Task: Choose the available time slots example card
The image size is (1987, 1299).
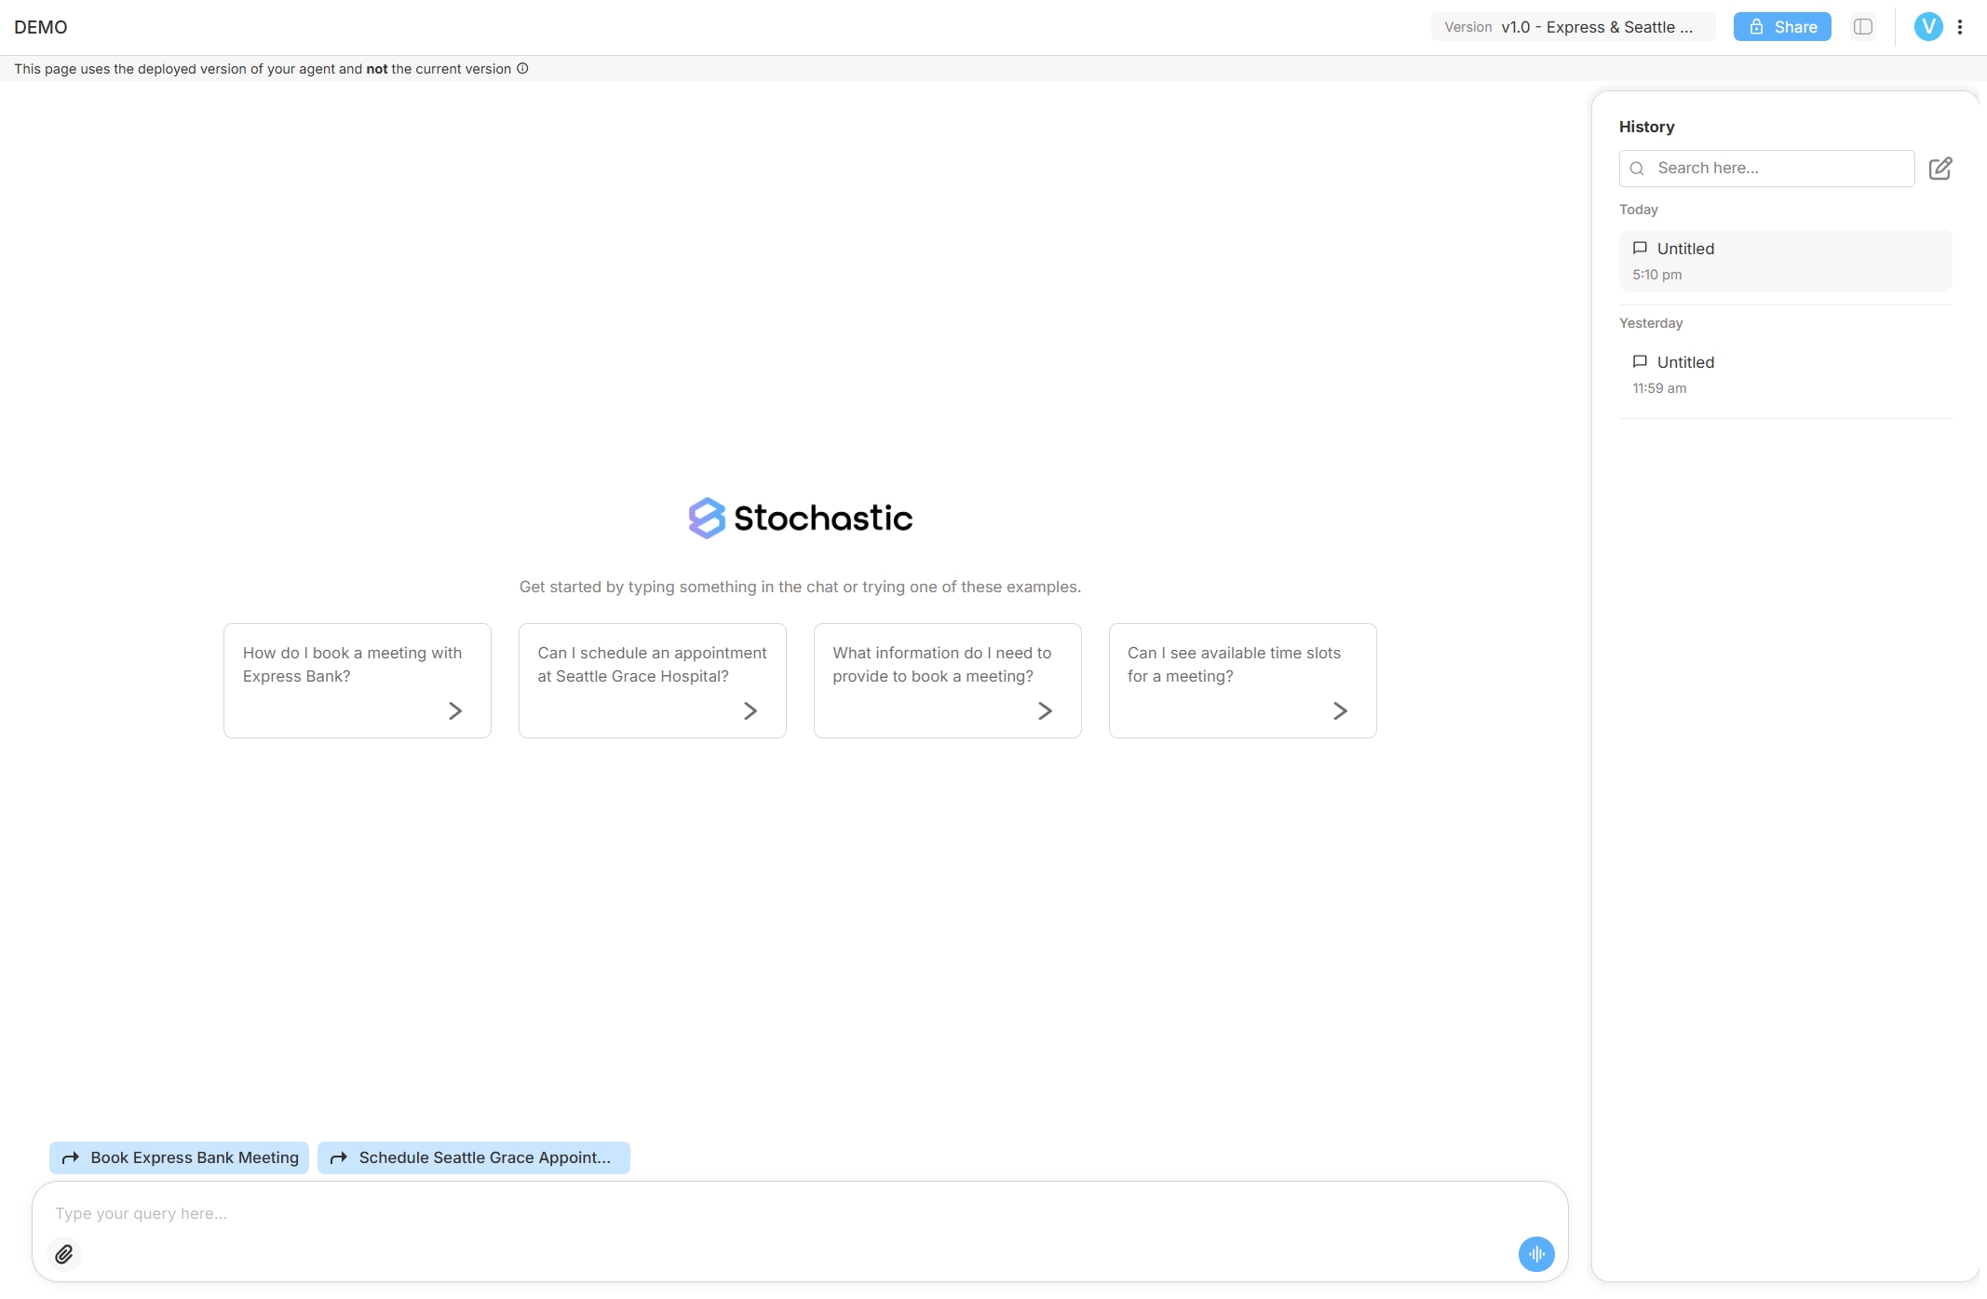Action: [x=1243, y=681]
